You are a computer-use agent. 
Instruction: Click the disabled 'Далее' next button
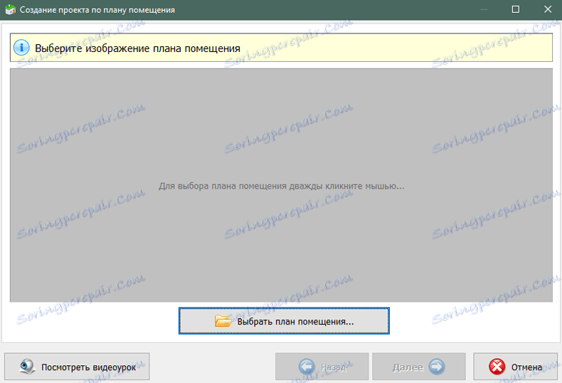pos(418,367)
